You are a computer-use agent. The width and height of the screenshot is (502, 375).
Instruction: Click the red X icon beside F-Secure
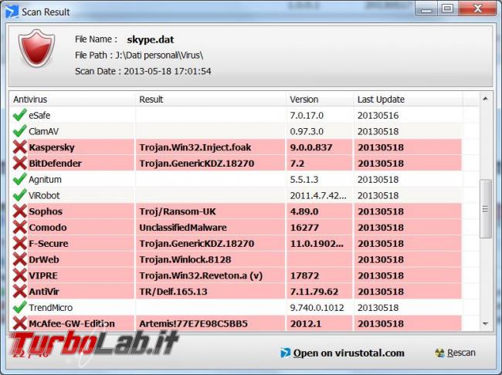tap(19, 243)
